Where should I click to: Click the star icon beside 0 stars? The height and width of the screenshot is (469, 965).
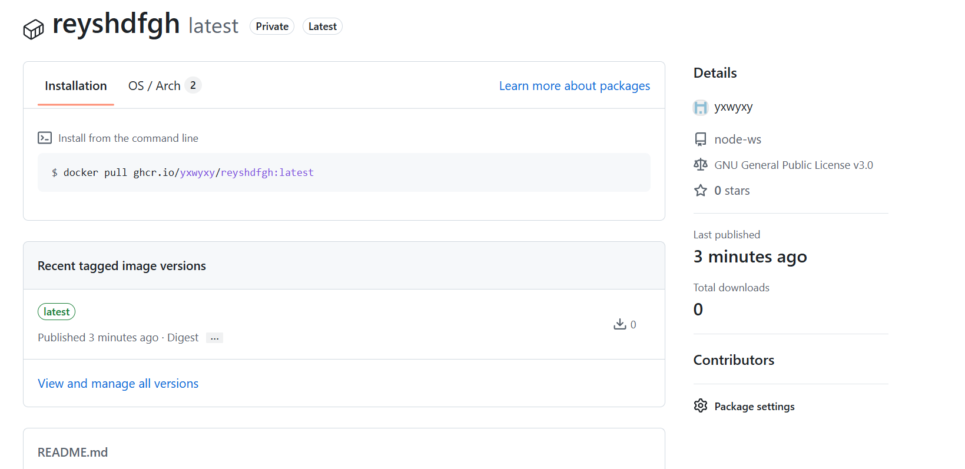[701, 191]
